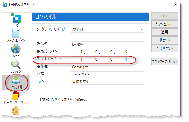Open the paint palette category icon
The image size is (189, 122).
tap(16, 111)
